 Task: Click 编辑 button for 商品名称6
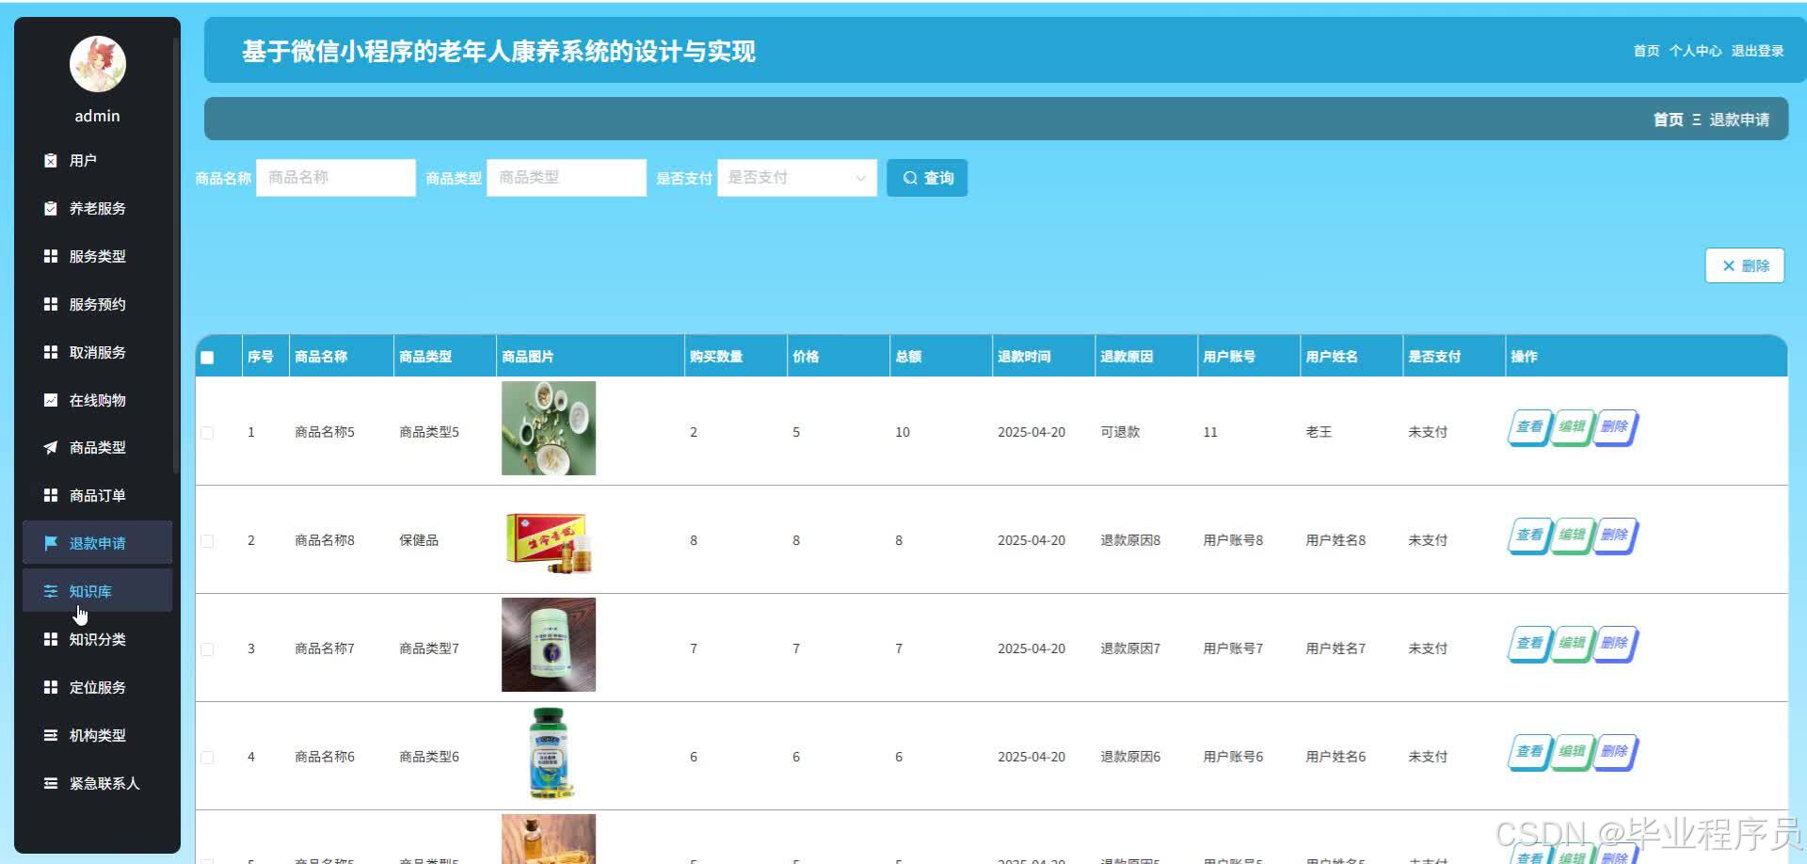click(x=1572, y=752)
